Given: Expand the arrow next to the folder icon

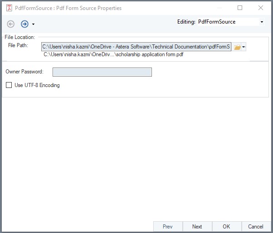Looking at the screenshot, I should 244,47.
